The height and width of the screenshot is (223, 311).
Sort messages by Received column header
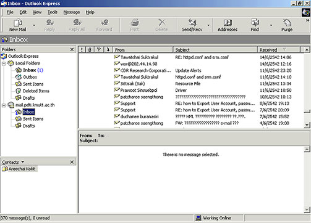click(x=279, y=50)
